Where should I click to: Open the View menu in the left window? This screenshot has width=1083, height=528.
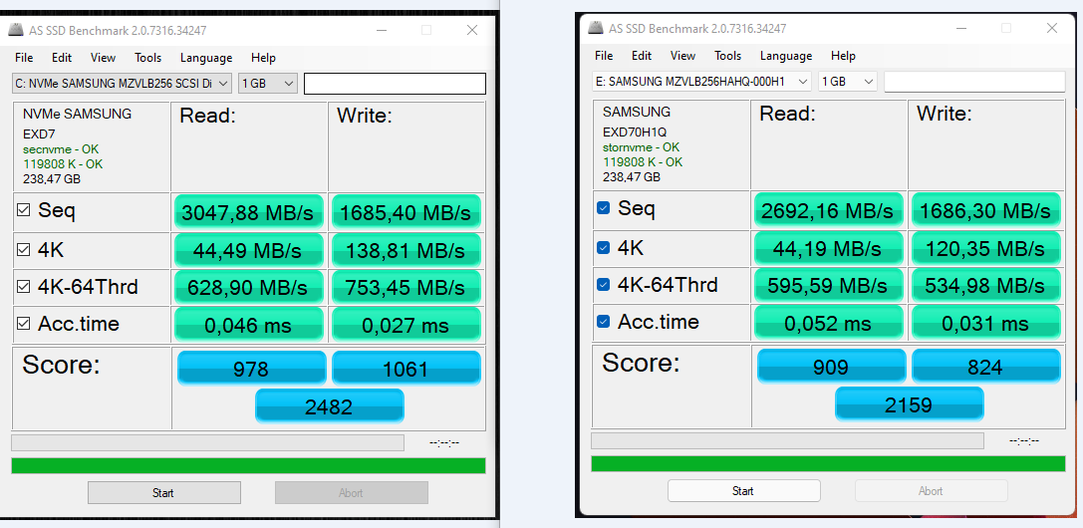tap(103, 58)
